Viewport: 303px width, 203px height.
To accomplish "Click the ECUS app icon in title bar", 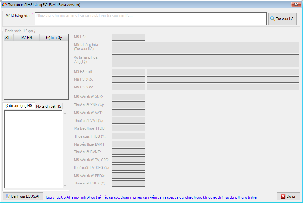I will point(4,4).
